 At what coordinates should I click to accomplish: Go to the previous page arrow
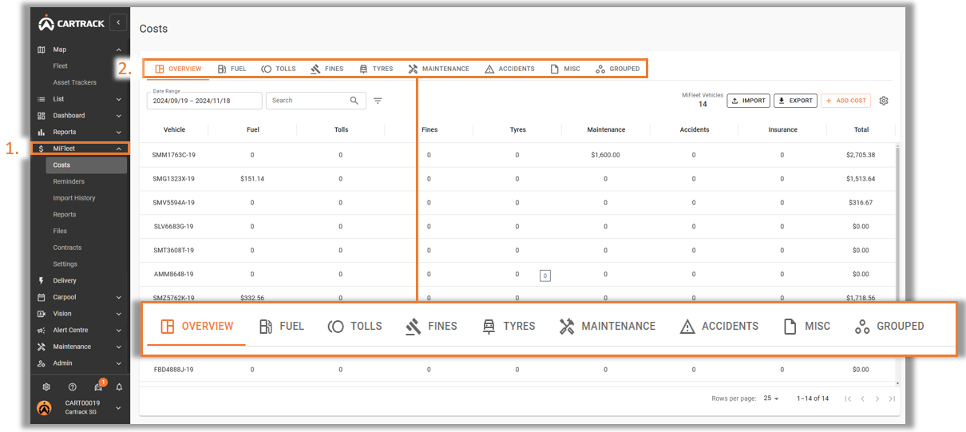tap(862, 398)
